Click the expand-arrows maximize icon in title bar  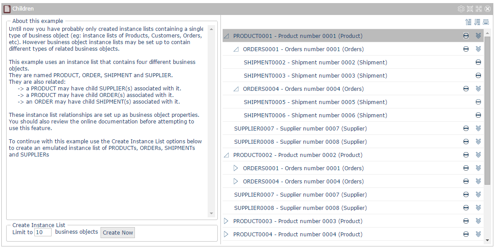pos(479,9)
